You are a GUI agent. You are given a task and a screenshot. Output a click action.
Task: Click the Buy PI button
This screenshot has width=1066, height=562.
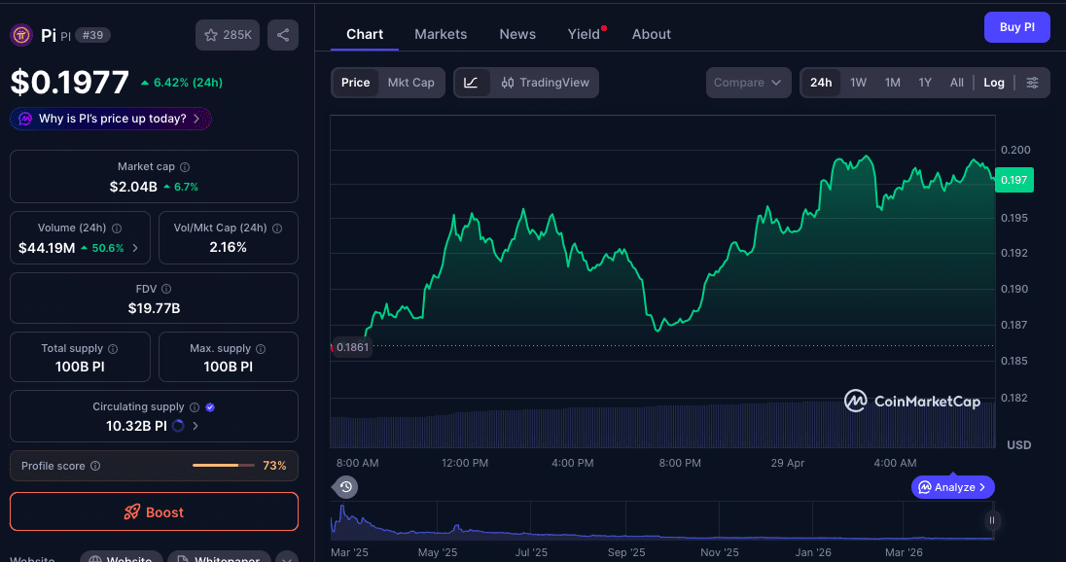[1016, 27]
